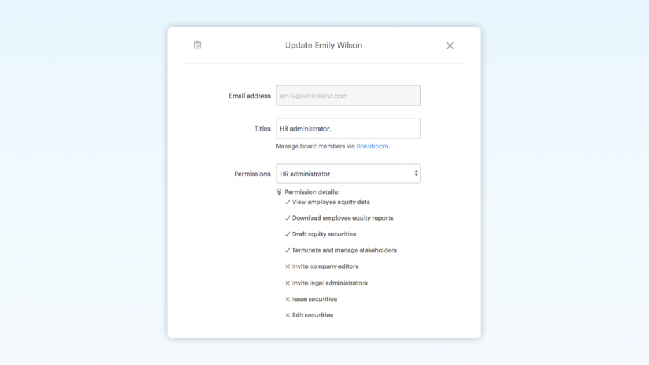Click checkmark beside Download employee equity reports
The height and width of the screenshot is (365, 649).
288,218
